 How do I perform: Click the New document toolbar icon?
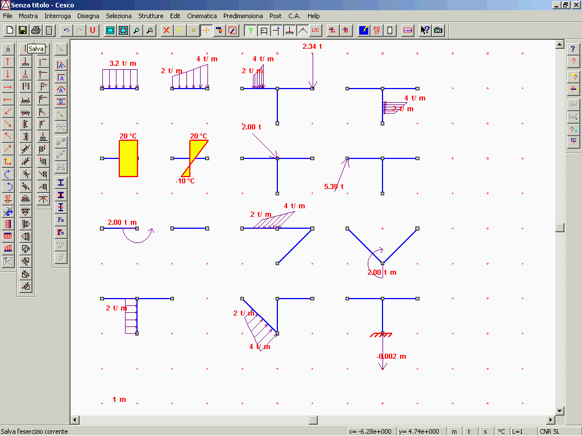(x=10, y=30)
